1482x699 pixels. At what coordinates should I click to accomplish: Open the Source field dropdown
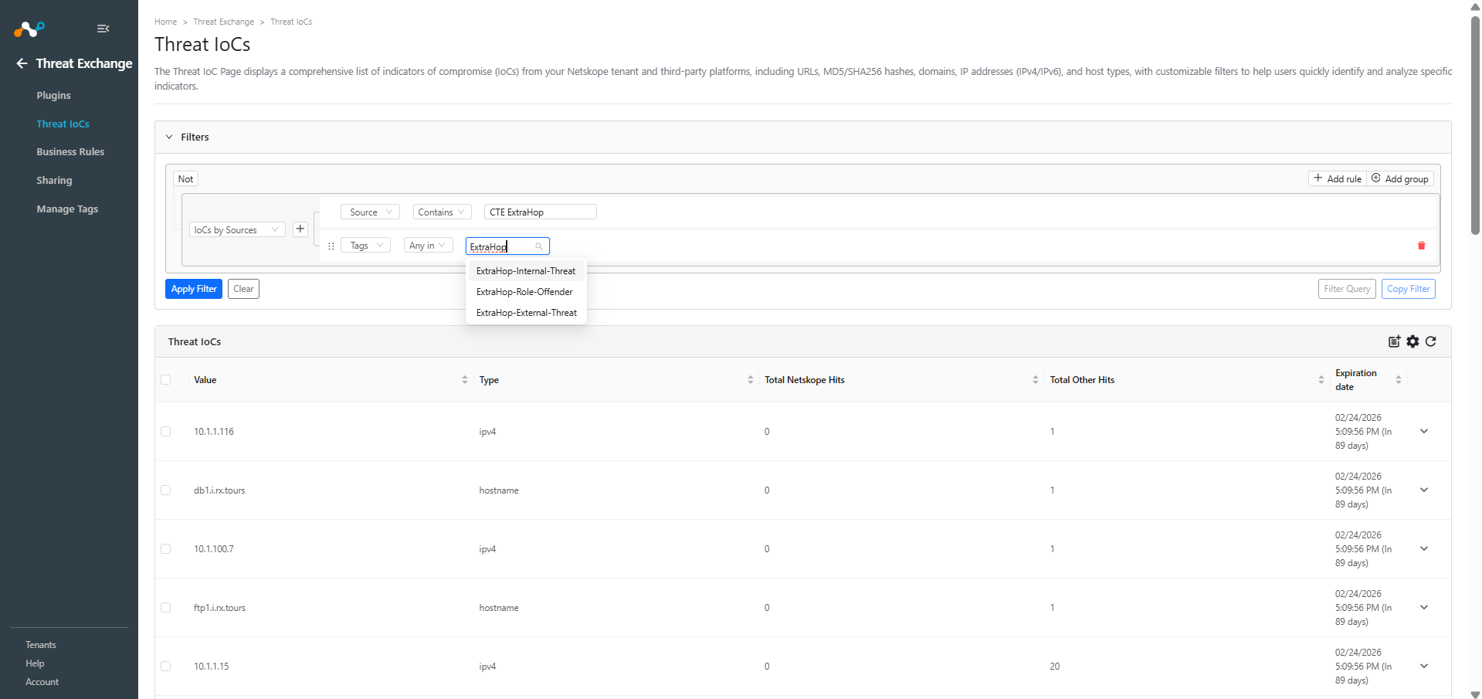click(370, 212)
